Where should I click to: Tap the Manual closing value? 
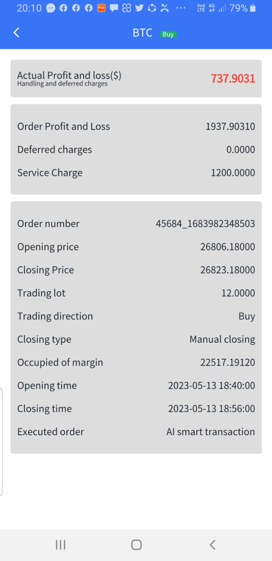pyautogui.click(x=223, y=339)
